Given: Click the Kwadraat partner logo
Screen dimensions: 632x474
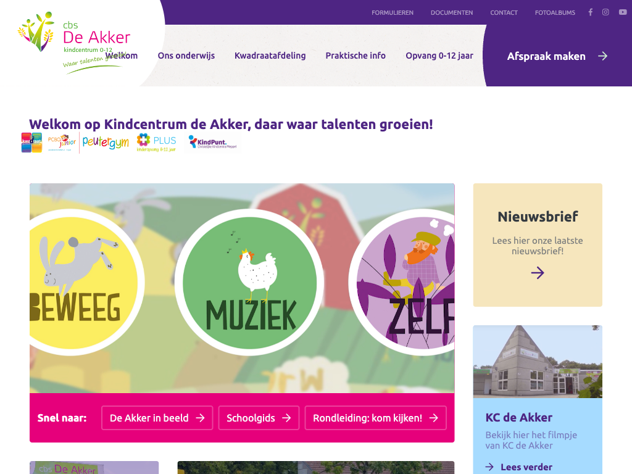Looking at the screenshot, I should (31, 143).
